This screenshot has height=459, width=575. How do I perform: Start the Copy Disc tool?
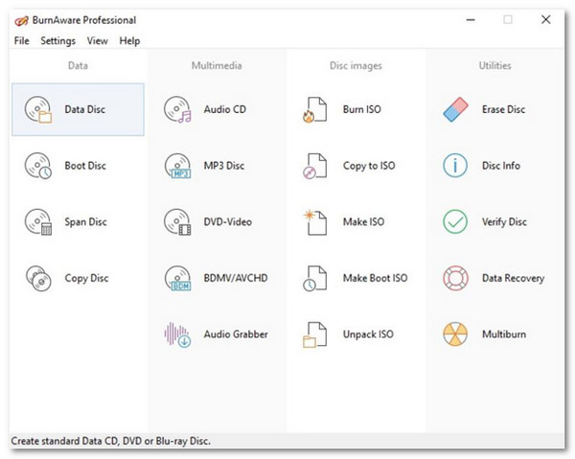coord(78,278)
